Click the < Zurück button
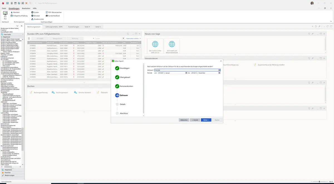The height and width of the screenshot is (184, 334). 195,120
